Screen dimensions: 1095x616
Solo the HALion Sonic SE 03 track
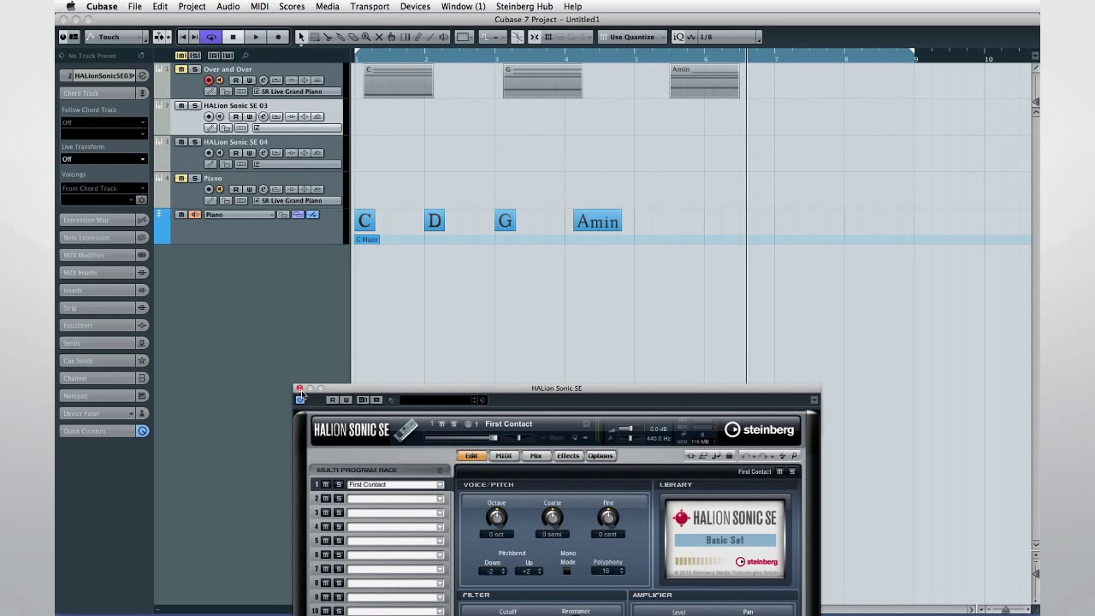tap(194, 105)
